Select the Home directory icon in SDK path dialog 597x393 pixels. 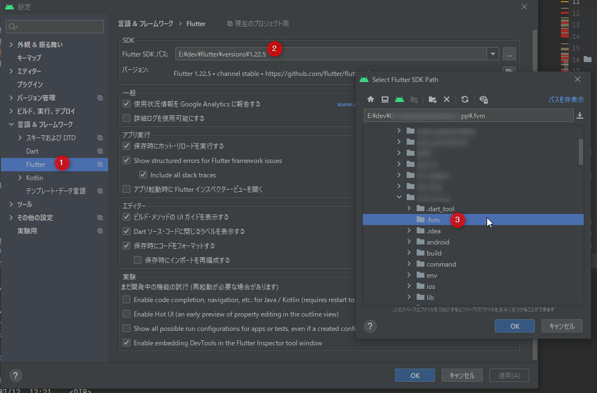(x=371, y=99)
